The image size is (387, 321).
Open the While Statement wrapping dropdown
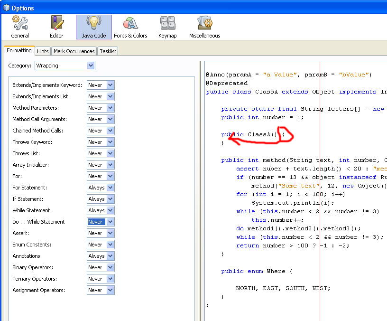pyautogui.click(x=101, y=210)
